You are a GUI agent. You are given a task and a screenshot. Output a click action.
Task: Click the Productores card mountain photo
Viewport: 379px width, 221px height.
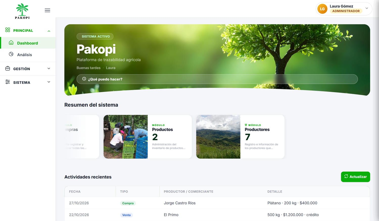coord(218,137)
